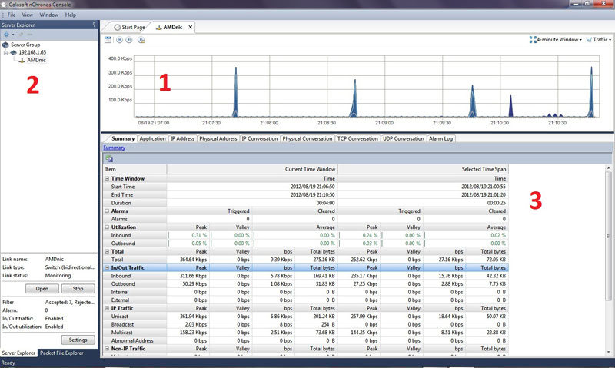The width and height of the screenshot is (615, 368).
Task: Collapse the IP Traffic section
Action: click(x=107, y=308)
